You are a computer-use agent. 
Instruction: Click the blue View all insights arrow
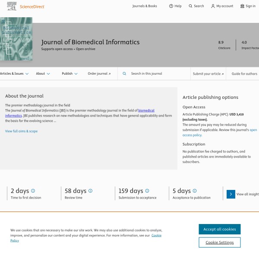(x=231, y=194)
